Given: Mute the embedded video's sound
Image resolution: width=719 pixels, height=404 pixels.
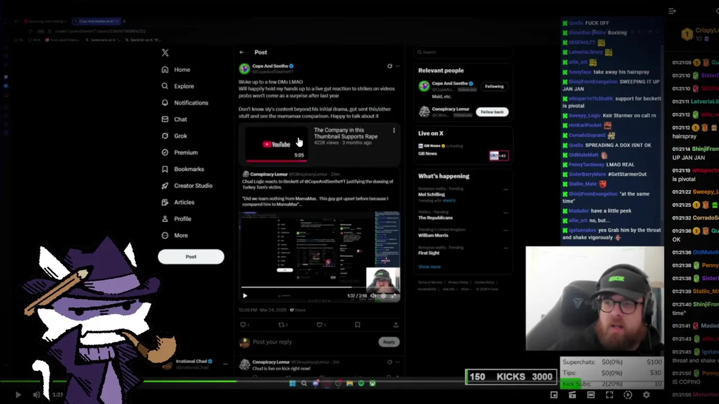Looking at the screenshot, I should (x=373, y=296).
